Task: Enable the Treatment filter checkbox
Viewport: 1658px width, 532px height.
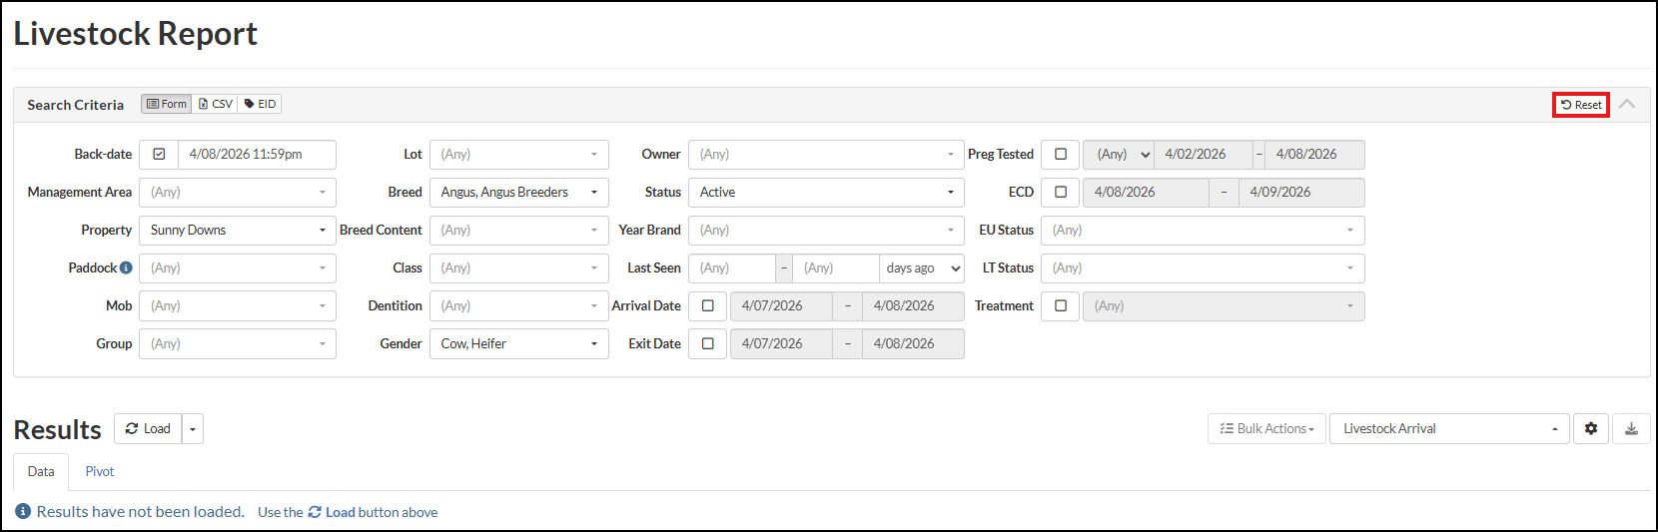Action: pyautogui.click(x=1061, y=306)
